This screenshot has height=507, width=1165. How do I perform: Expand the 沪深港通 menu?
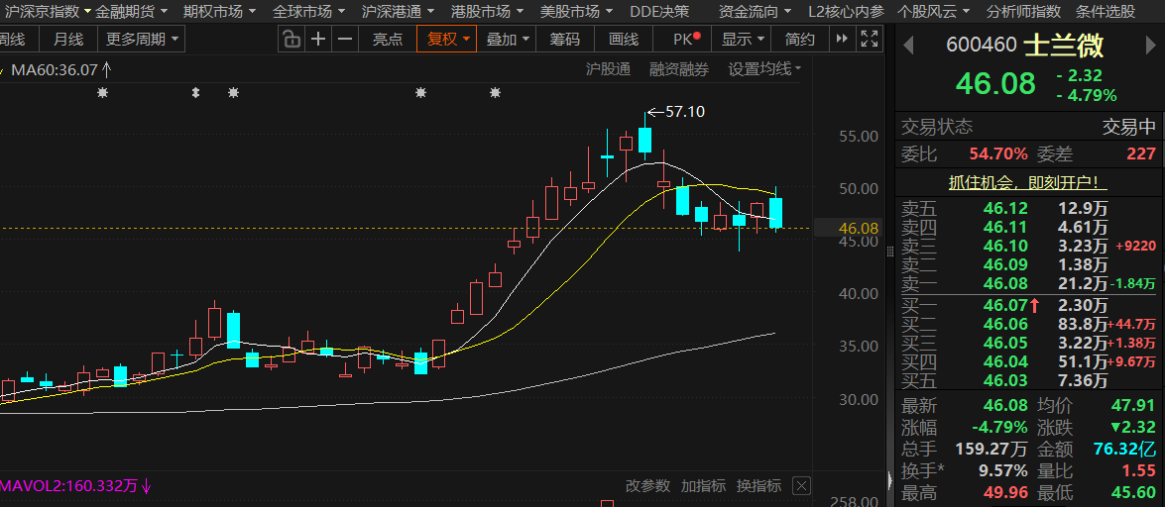tap(398, 11)
